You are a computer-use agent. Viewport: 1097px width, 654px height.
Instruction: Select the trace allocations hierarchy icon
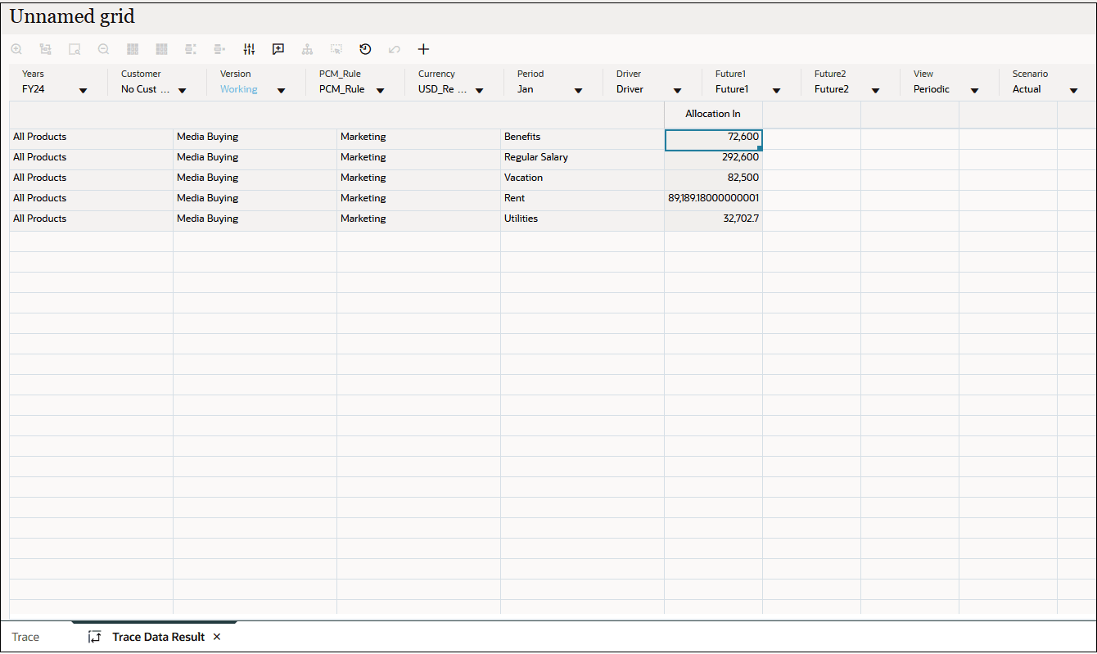tap(307, 49)
